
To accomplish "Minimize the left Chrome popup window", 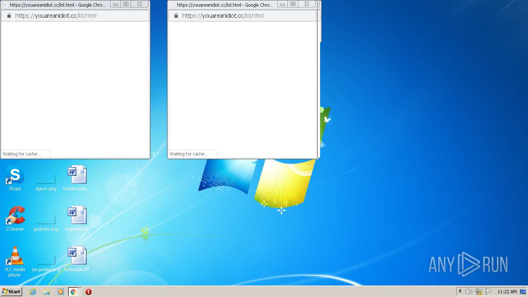I will 115,4.
